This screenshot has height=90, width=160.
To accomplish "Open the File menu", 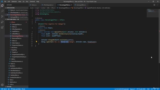I will 5,1.
